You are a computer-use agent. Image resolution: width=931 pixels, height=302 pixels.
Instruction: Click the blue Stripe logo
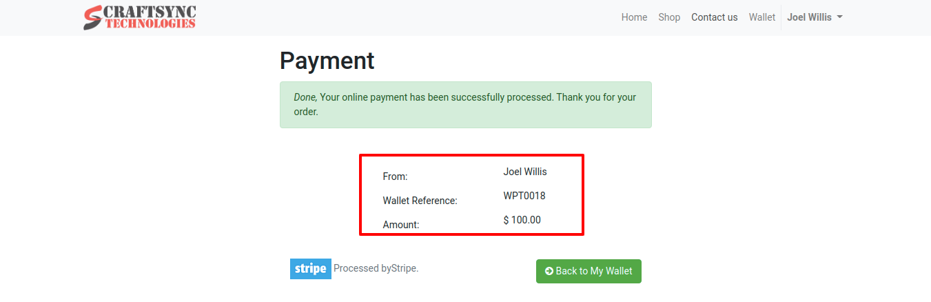point(310,269)
